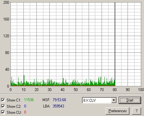Click the Start button
The height and width of the screenshot is (116, 144).
click(x=130, y=100)
